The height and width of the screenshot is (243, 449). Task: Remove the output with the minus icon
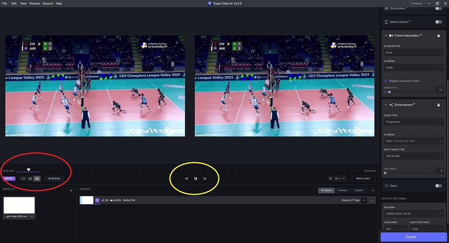coord(371,200)
